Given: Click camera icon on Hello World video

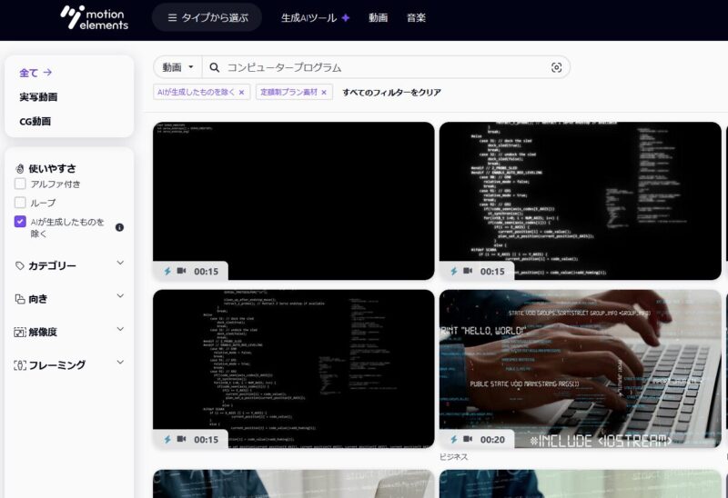Looking at the screenshot, I should pos(468,439).
